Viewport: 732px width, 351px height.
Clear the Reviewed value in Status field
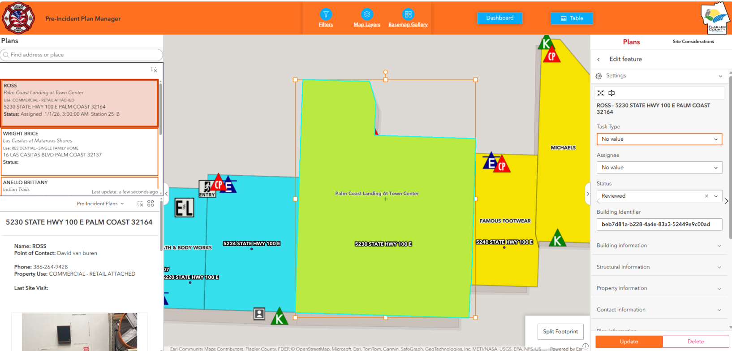[x=706, y=196]
